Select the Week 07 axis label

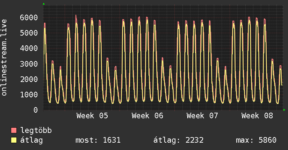[202, 116]
